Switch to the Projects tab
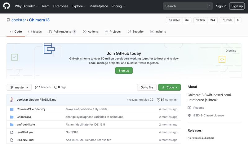The height and width of the screenshot is (144, 248). pyautogui.click(x=113, y=32)
